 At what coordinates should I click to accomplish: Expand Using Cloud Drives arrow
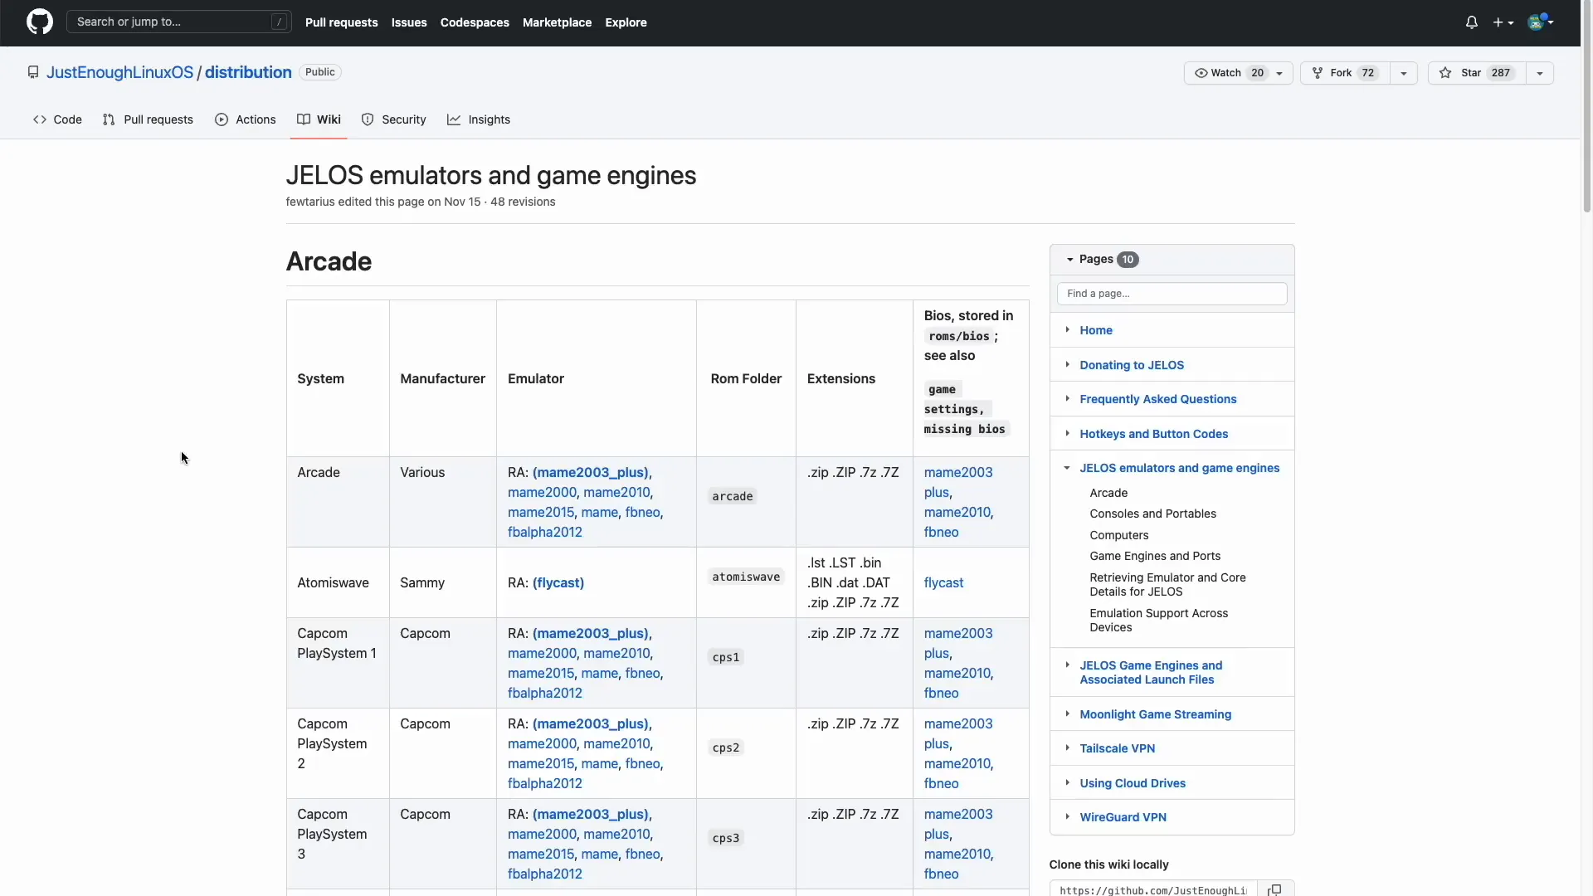tap(1067, 782)
